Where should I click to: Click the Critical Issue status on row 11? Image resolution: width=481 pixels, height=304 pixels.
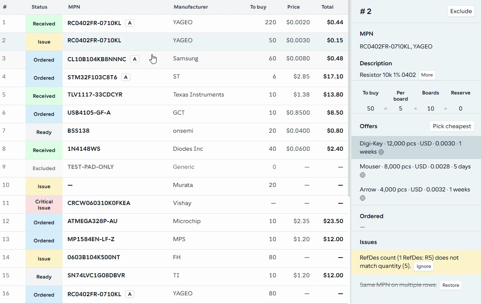pos(44,205)
